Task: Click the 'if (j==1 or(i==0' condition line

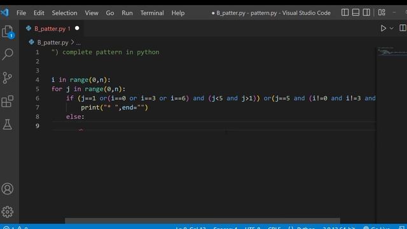Action: click(221, 98)
